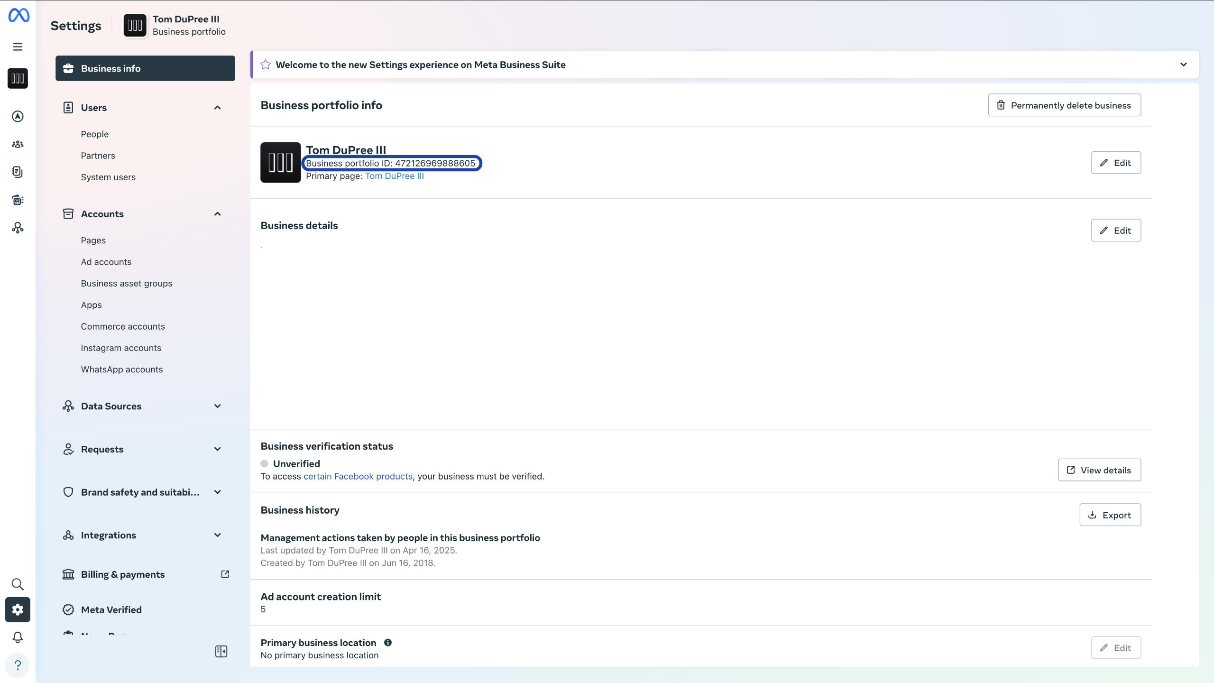Open notifications bell icon
This screenshot has height=683, width=1214.
tap(18, 637)
